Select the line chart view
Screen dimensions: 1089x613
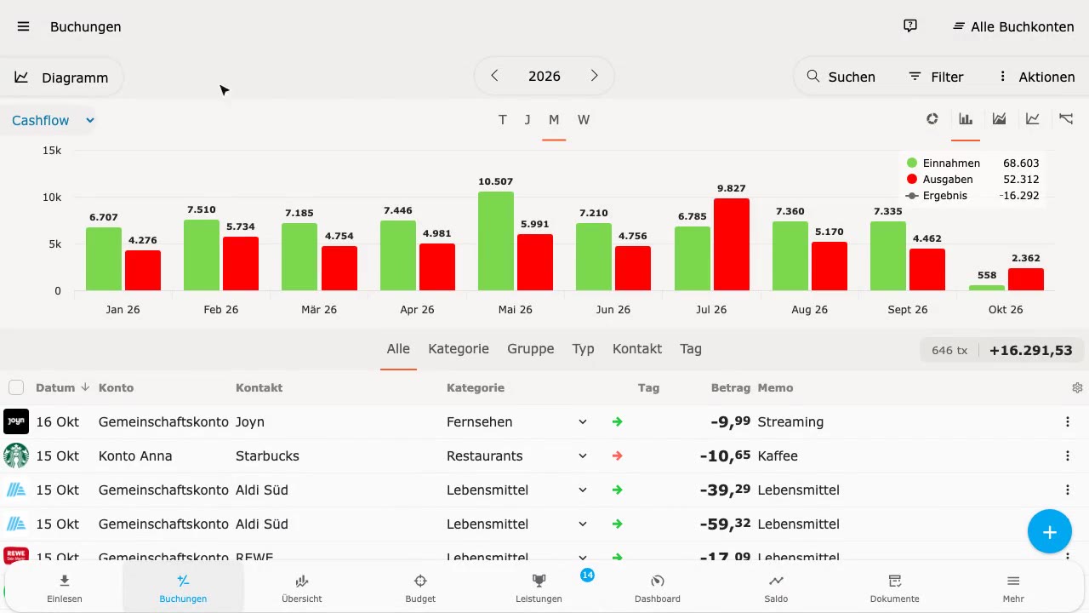click(1033, 119)
